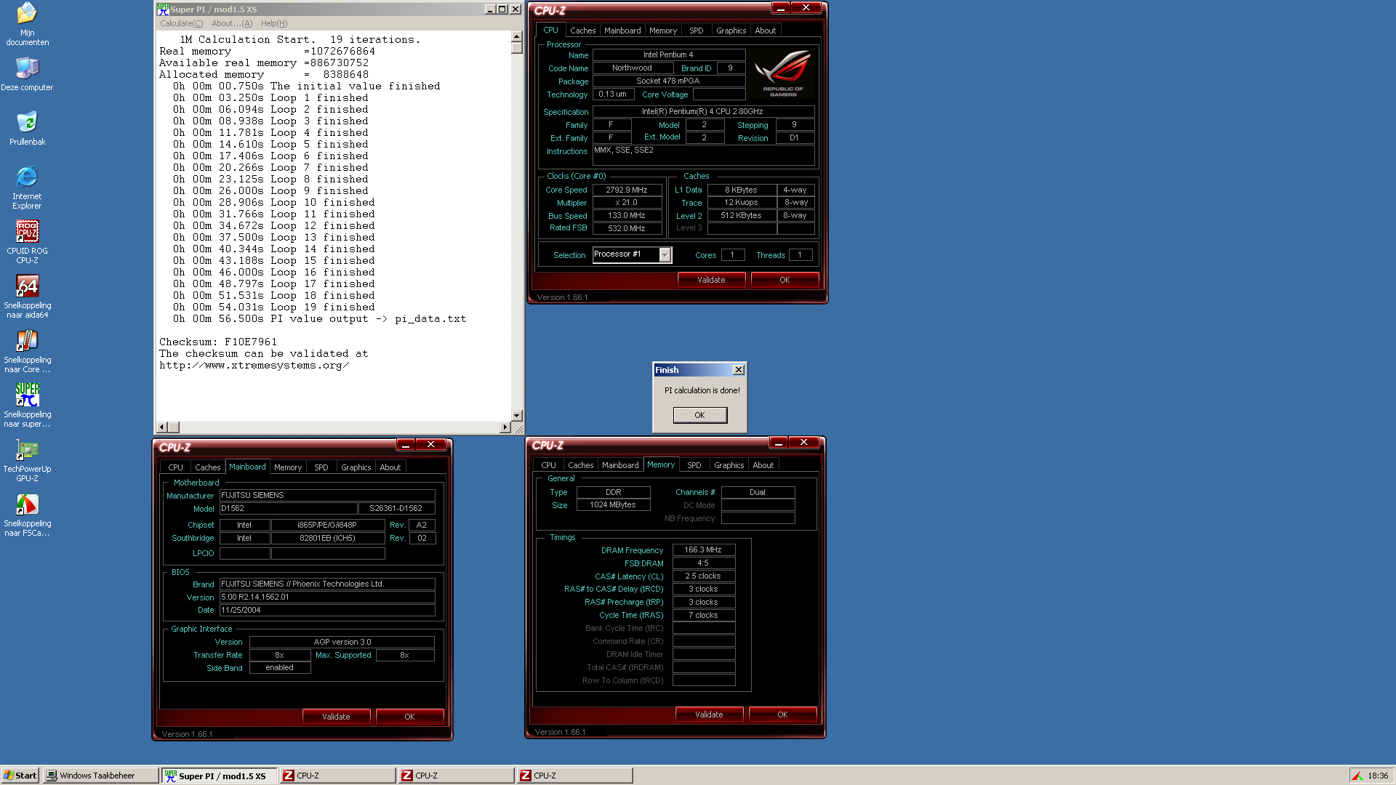
Task: Launch Internet Explorer desktop shortcut
Action: 27,188
